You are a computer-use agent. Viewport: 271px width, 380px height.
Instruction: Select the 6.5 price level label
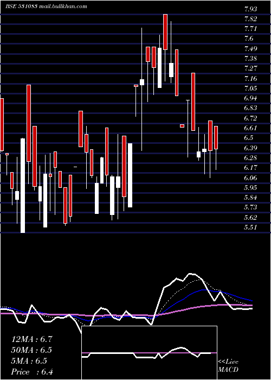point(249,138)
